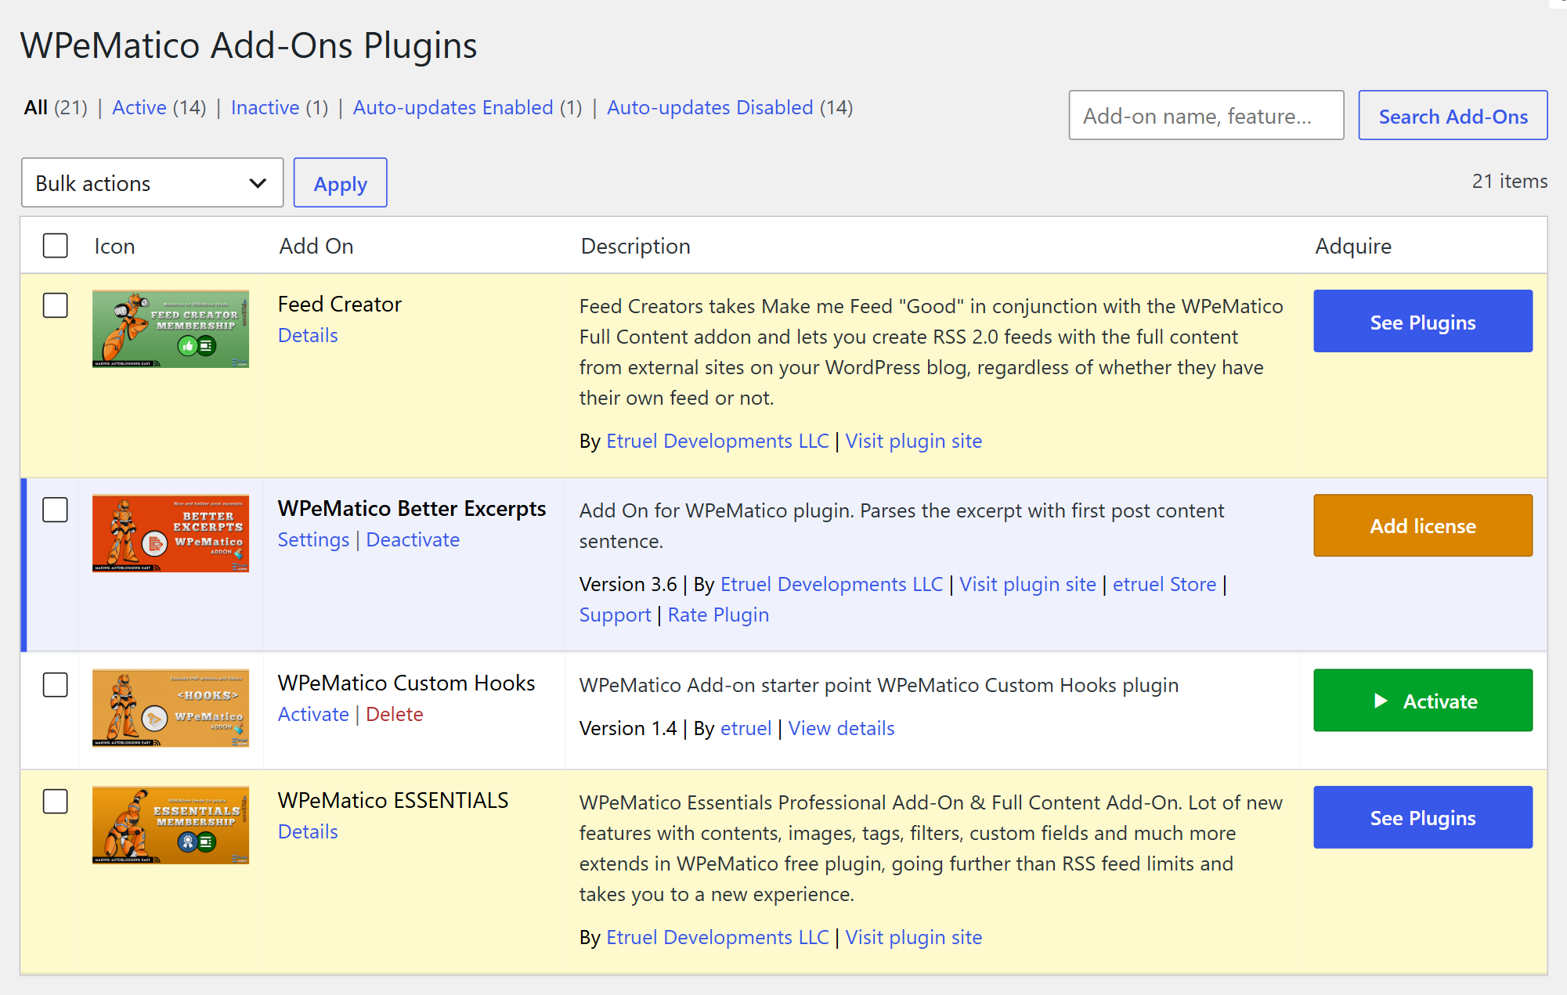This screenshot has width=1567, height=995.
Task: Click the Apply bulk action button
Action: (341, 183)
